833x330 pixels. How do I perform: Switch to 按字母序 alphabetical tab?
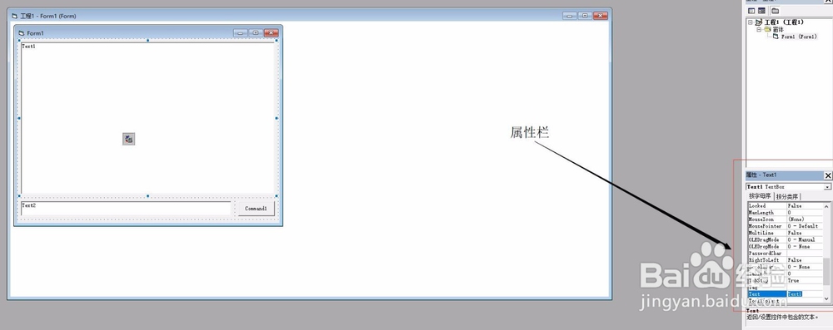click(760, 196)
